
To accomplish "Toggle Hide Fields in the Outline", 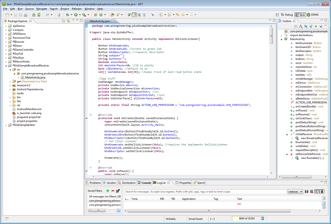I will (306, 26).
